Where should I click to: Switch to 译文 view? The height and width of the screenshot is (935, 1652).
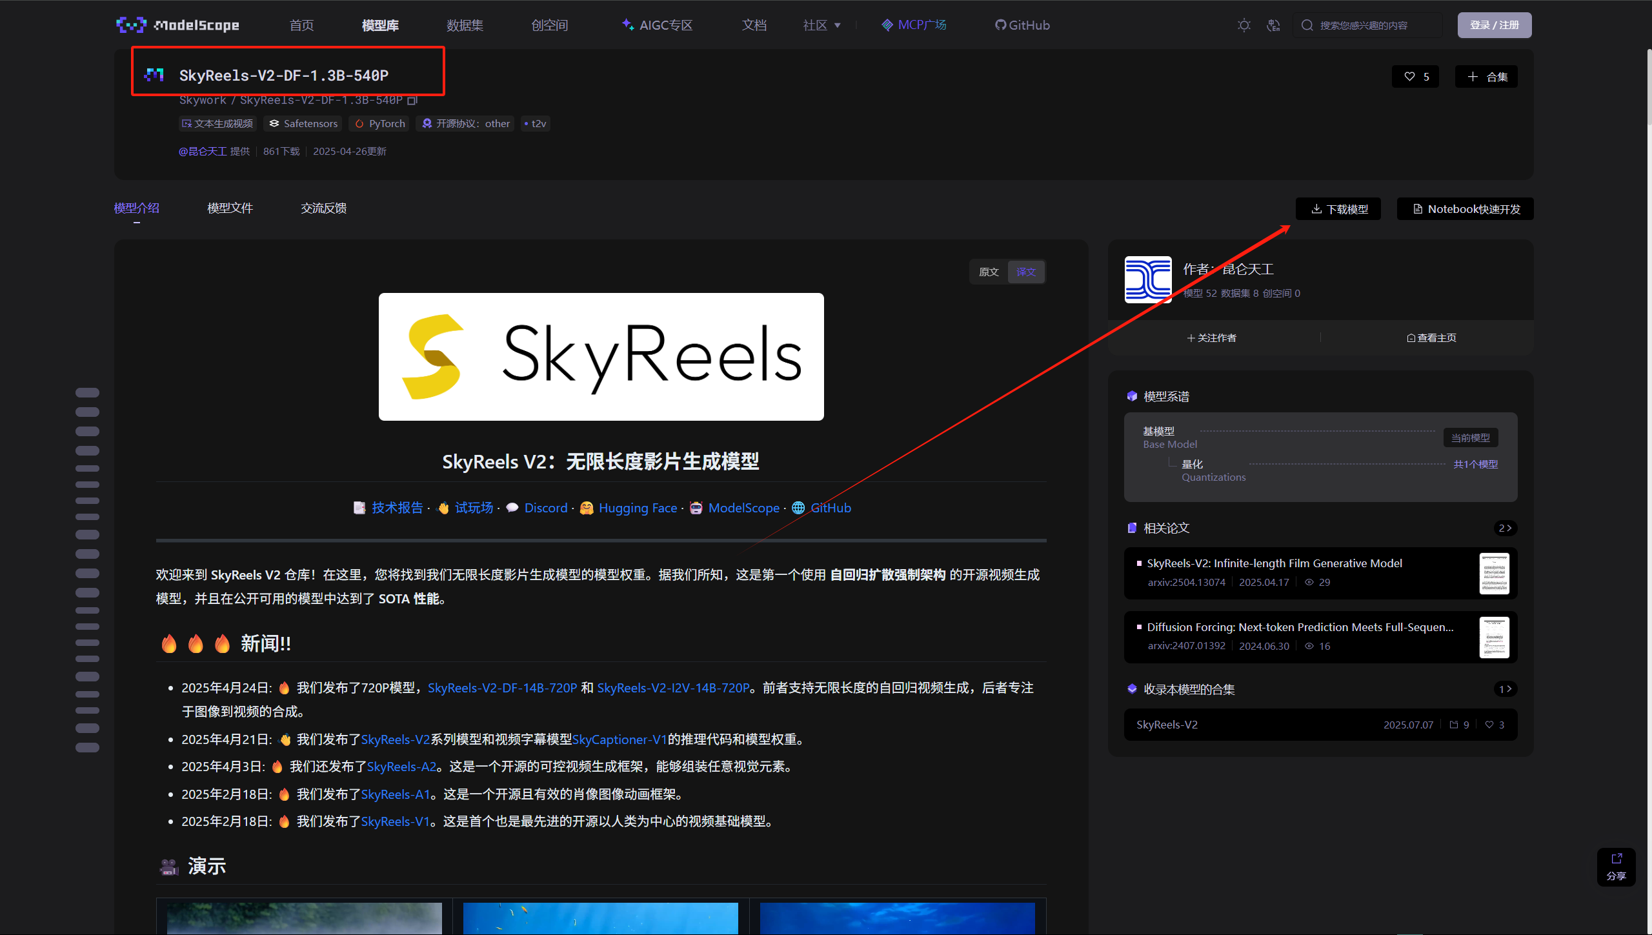click(x=1026, y=272)
